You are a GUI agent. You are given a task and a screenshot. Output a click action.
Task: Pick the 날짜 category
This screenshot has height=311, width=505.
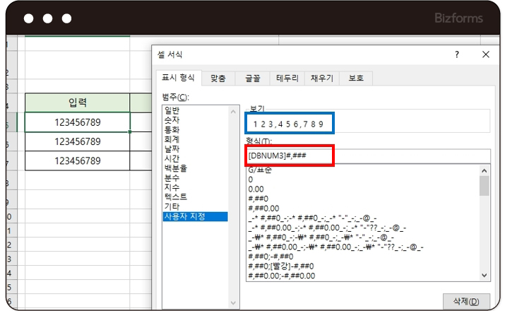click(172, 148)
